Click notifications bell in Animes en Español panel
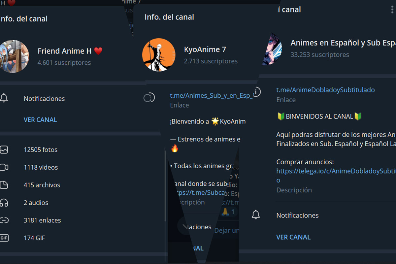 pos(256,215)
